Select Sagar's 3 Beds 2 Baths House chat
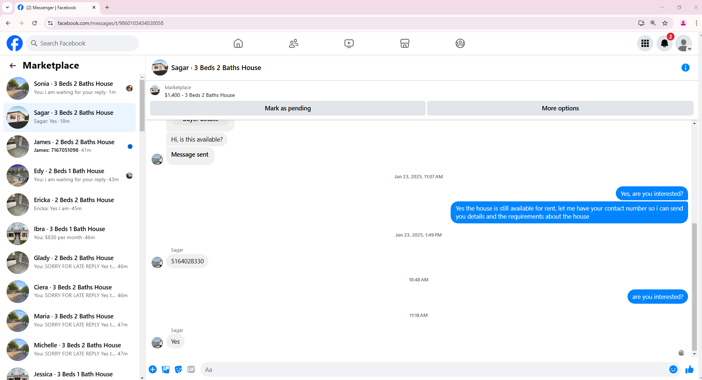 [x=70, y=117]
